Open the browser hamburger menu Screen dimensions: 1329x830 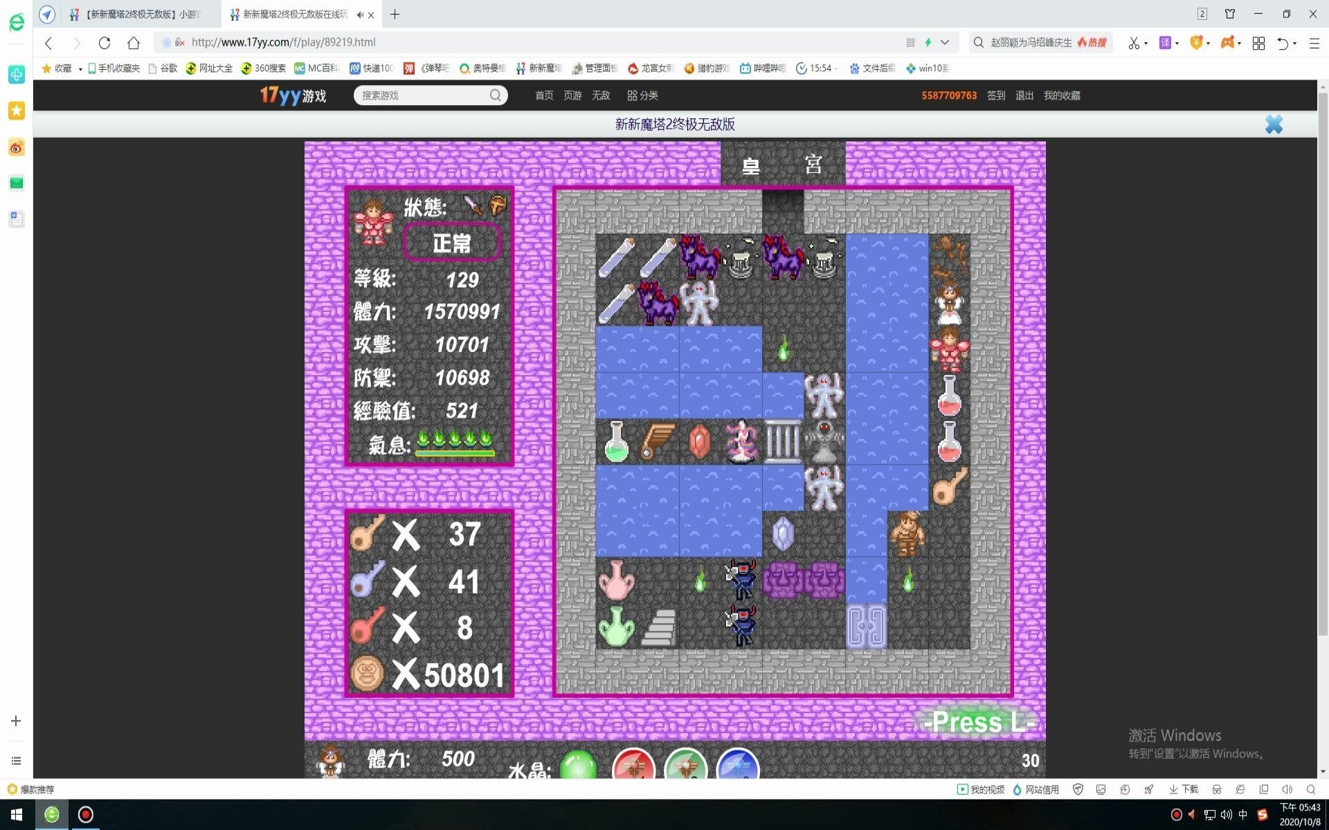[x=1314, y=43]
